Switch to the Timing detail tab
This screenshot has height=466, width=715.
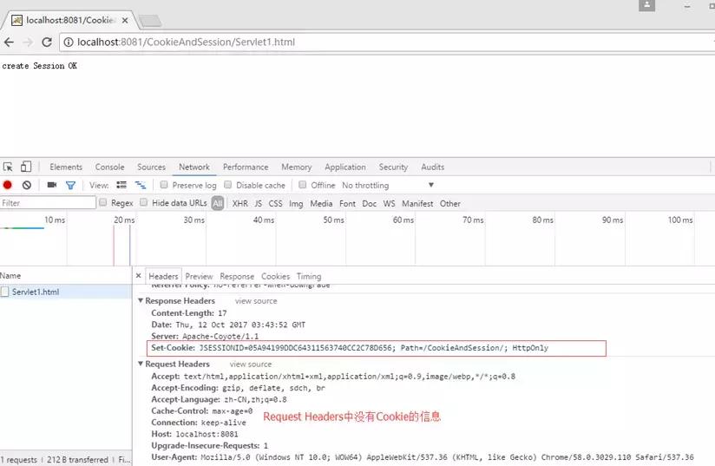point(309,276)
